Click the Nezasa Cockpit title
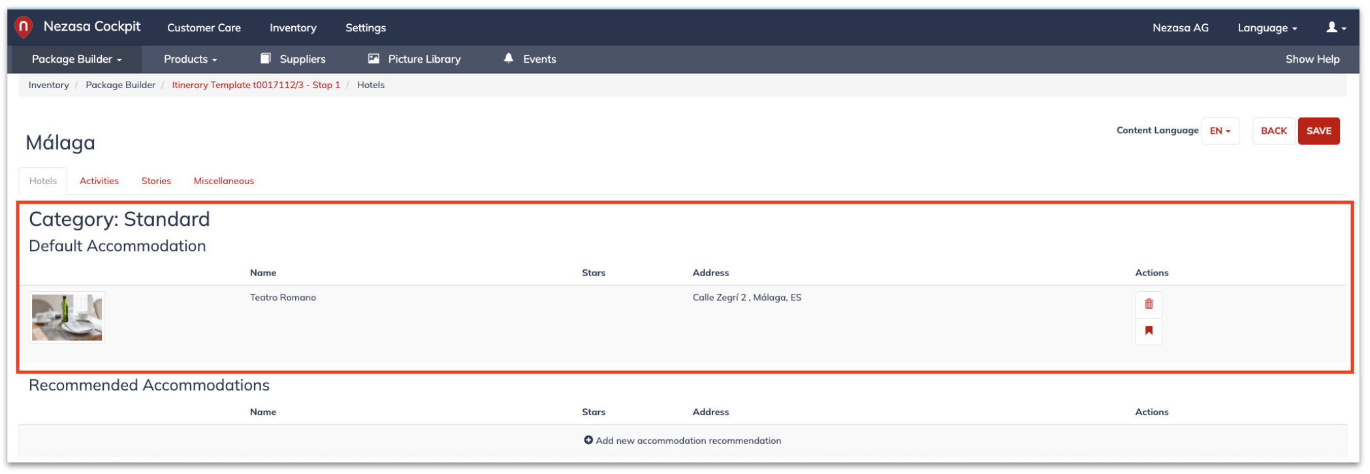 pyautogui.click(x=92, y=27)
